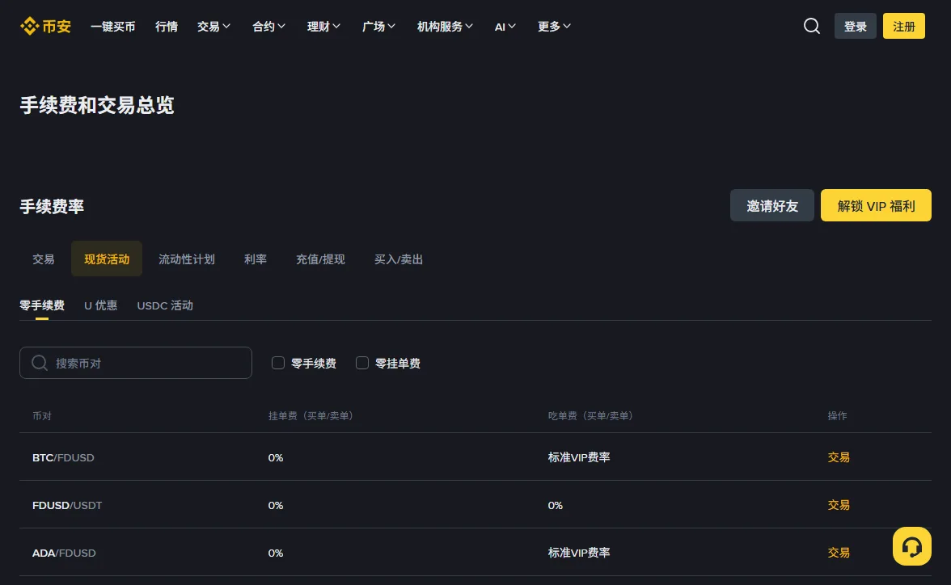Click the 交易 link in FDUSD/USDT row
Screen dimensions: 951x585
(x=838, y=505)
